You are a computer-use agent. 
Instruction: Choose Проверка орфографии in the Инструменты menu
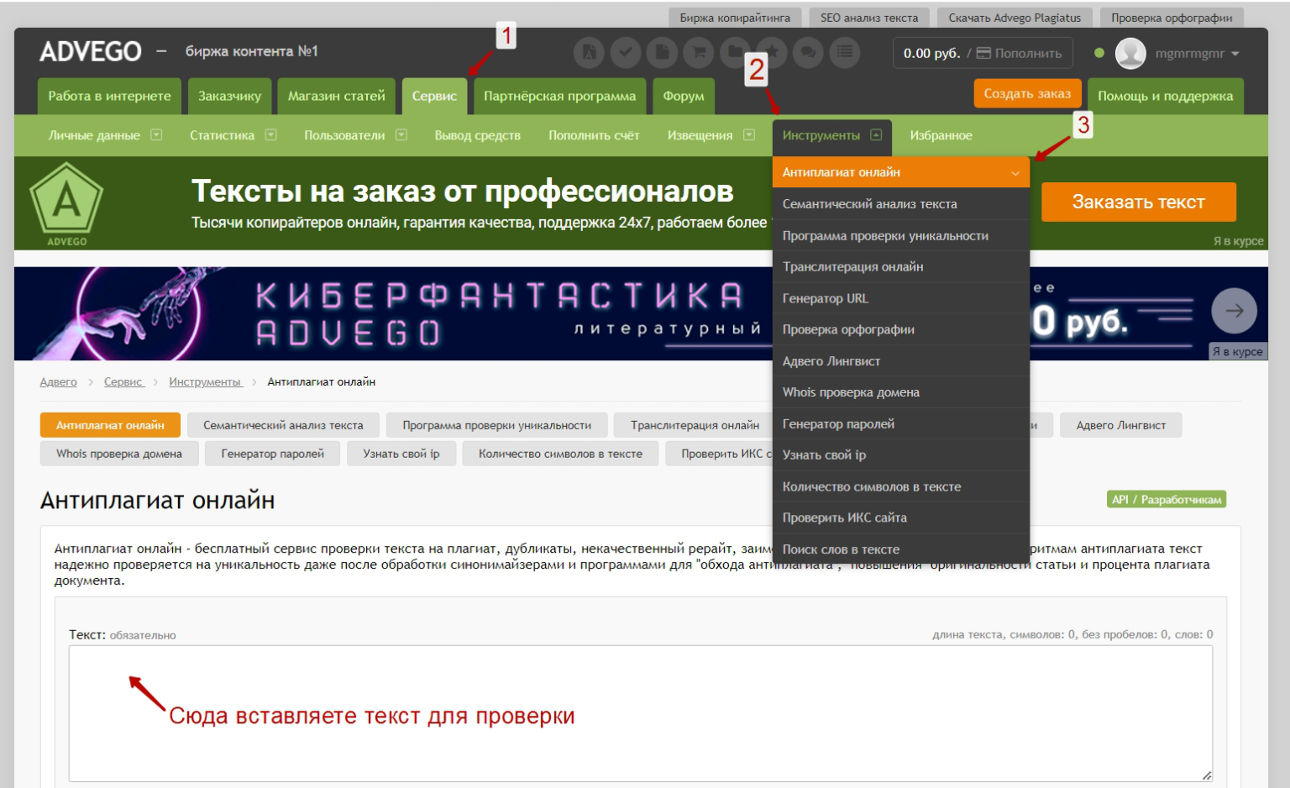tap(848, 329)
